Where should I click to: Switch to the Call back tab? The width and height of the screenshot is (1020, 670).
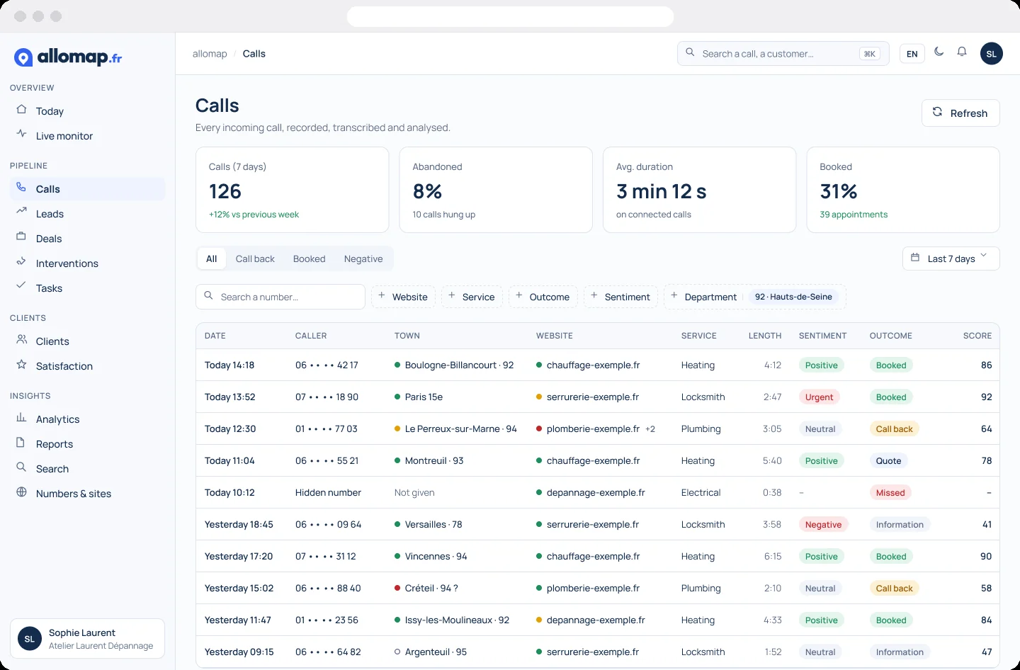pyautogui.click(x=255, y=259)
